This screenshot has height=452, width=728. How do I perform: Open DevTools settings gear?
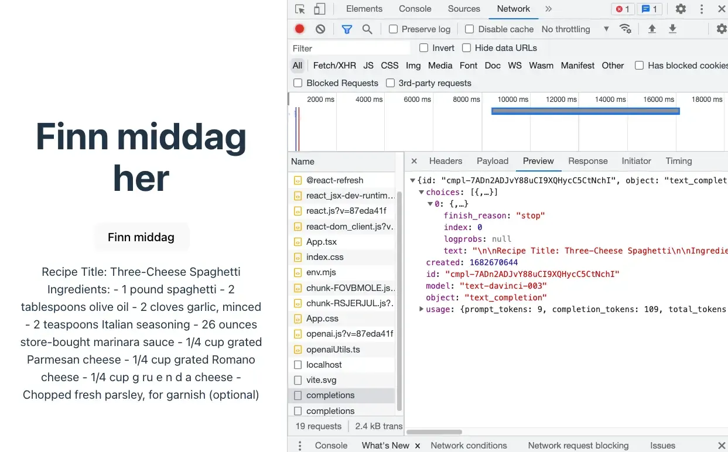[x=680, y=9]
